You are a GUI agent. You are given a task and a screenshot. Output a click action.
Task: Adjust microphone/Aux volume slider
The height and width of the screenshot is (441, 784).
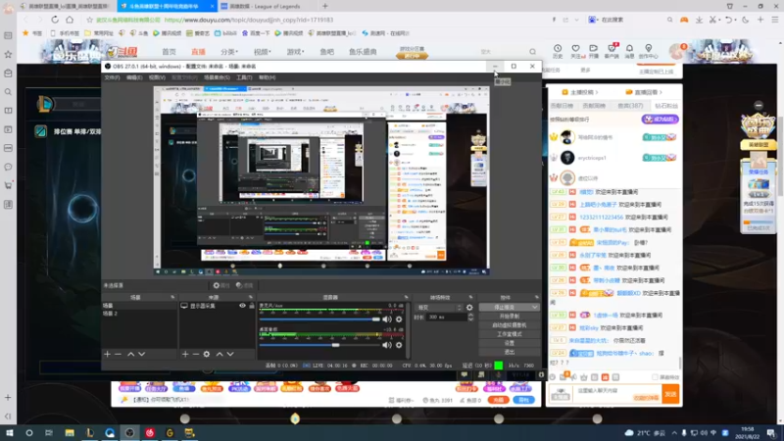320,319
